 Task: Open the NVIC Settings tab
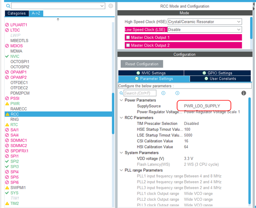tap(151, 73)
